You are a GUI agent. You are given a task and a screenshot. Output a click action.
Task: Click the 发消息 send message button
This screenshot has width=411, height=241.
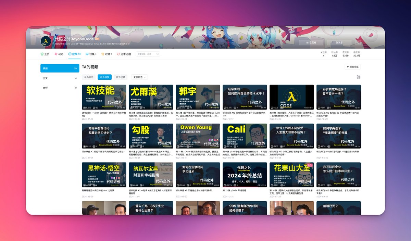[x=339, y=43]
